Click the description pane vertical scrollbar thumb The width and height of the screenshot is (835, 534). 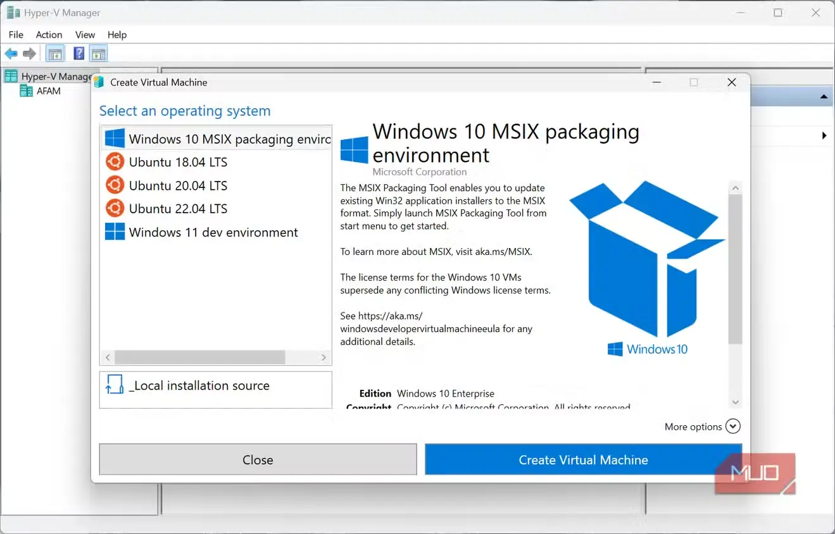click(x=735, y=269)
